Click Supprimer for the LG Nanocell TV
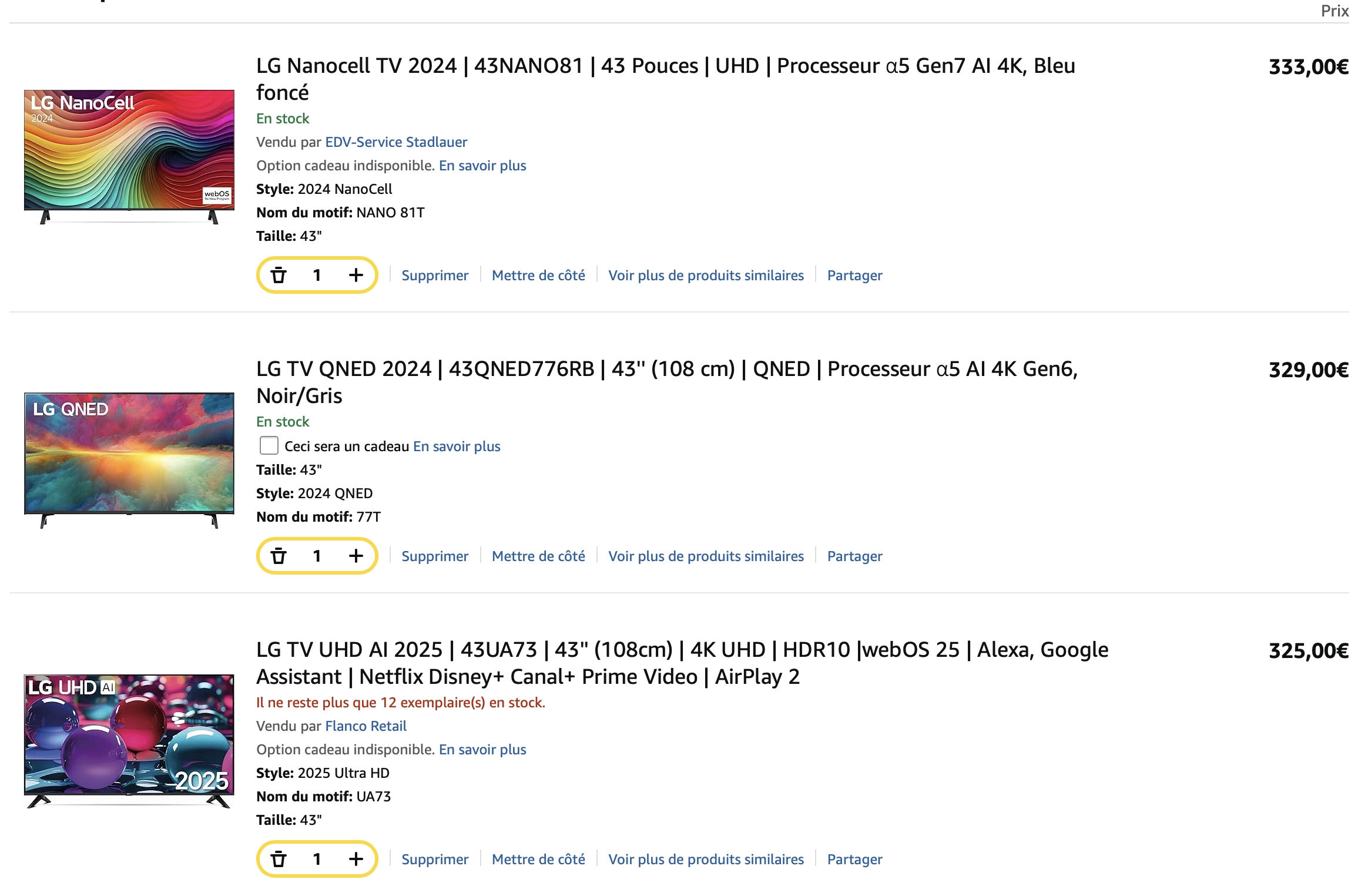1368x893 pixels. (x=435, y=276)
